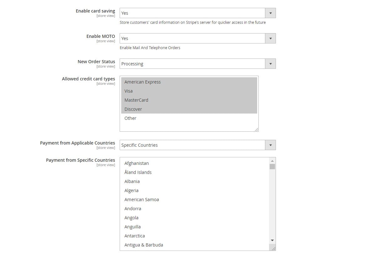The image size is (379, 254).
Task: Select Afghanistan in the countries list
Action: 195,163
